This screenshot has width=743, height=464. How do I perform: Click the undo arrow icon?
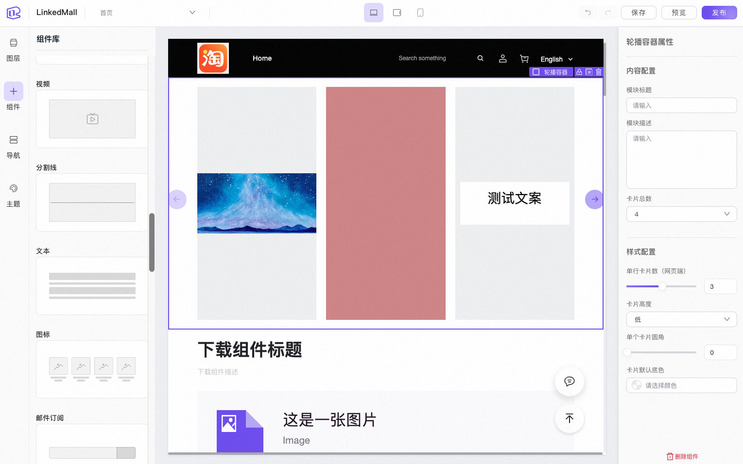[x=588, y=13]
